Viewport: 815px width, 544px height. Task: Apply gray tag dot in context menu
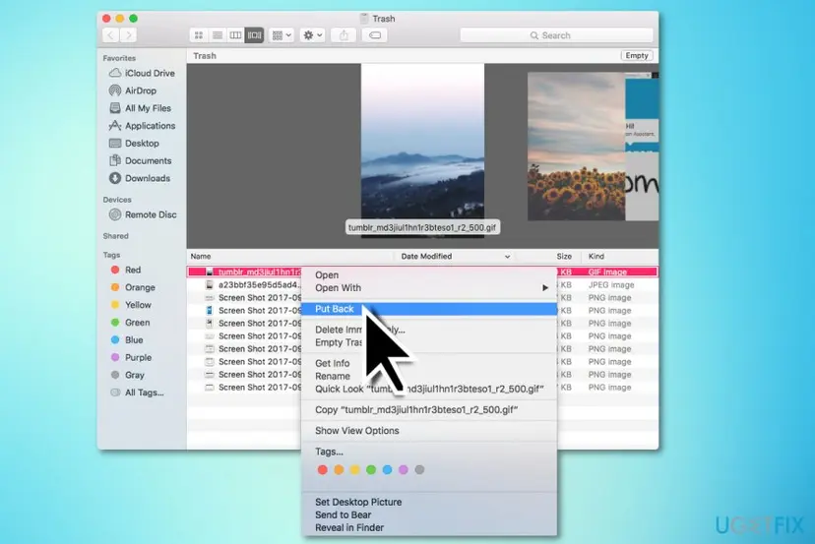(x=419, y=469)
